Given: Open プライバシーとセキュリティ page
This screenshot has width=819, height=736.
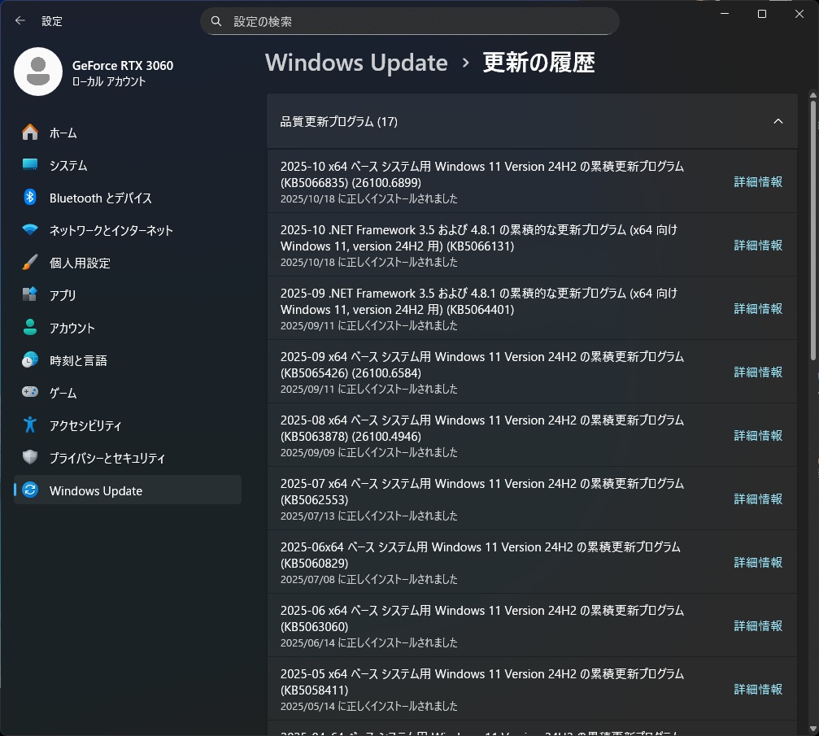Looking at the screenshot, I should coord(128,458).
